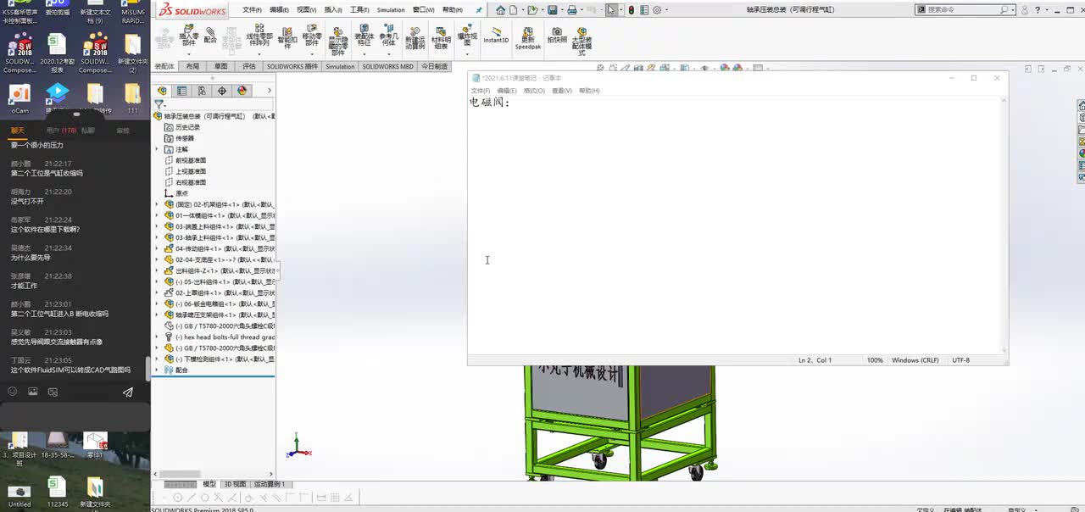Open SolidWorks Simulation menu bar item
This screenshot has height=512, width=1085.
tap(391, 10)
